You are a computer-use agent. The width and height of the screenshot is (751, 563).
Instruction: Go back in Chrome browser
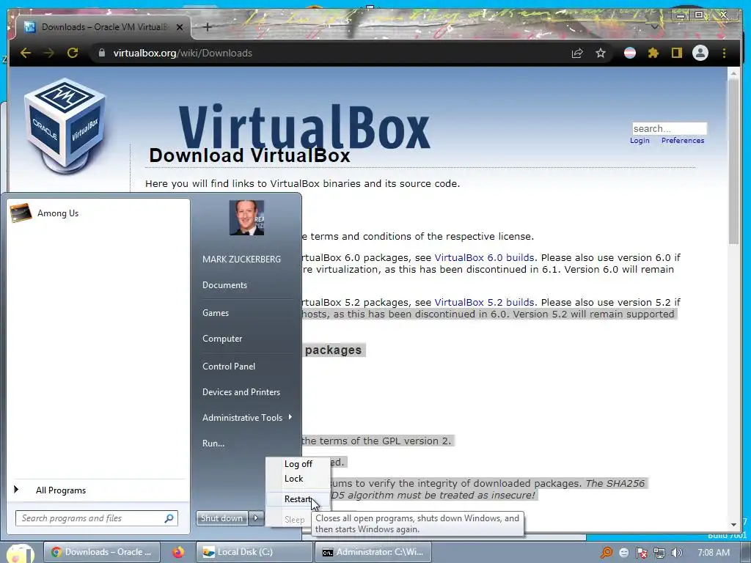pyautogui.click(x=26, y=53)
